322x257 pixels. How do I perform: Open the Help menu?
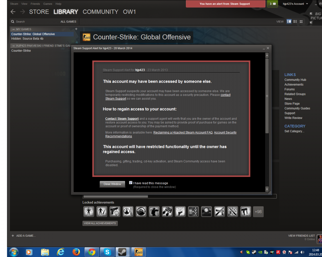[x=58, y=4]
